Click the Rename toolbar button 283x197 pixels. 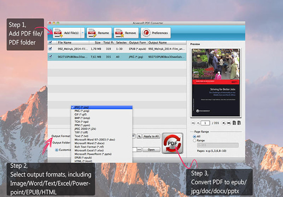coord(99,33)
